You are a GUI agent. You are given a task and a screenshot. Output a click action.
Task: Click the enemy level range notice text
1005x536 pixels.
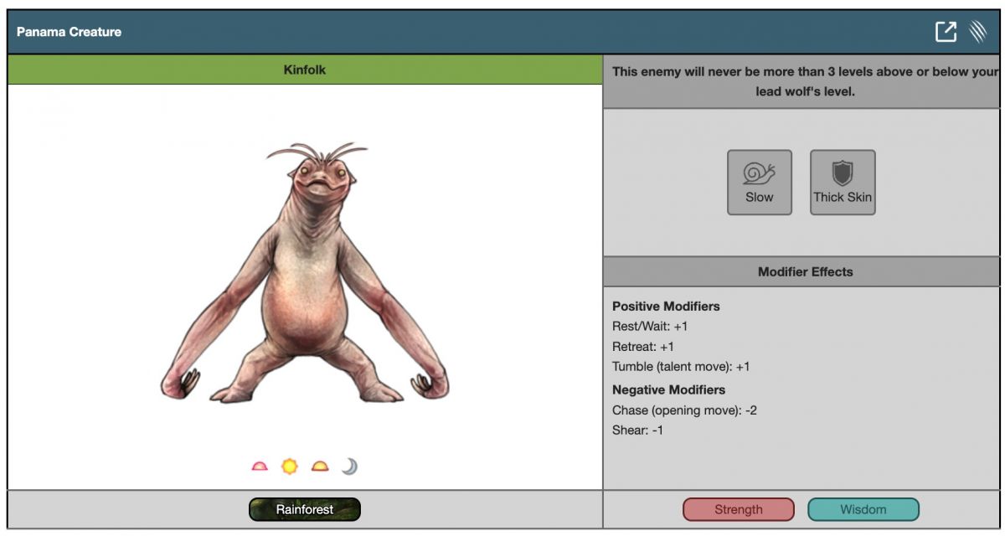805,81
